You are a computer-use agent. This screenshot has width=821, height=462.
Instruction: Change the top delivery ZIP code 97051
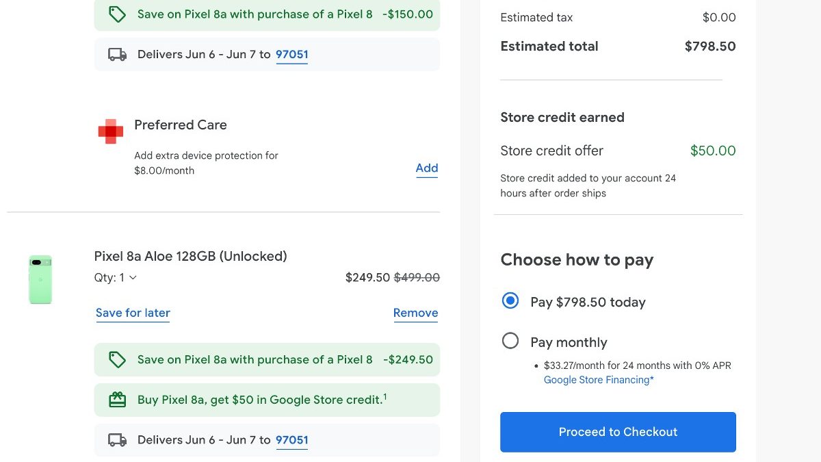click(291, 55)
